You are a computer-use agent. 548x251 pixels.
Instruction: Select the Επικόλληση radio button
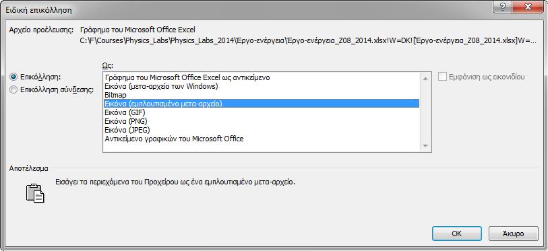coord(13,77)
